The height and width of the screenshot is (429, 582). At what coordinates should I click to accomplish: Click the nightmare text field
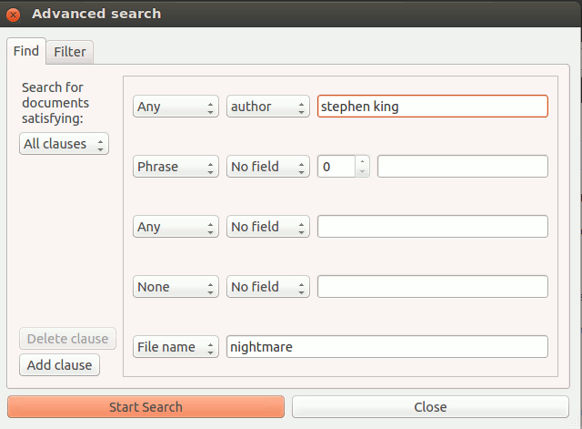387,347
